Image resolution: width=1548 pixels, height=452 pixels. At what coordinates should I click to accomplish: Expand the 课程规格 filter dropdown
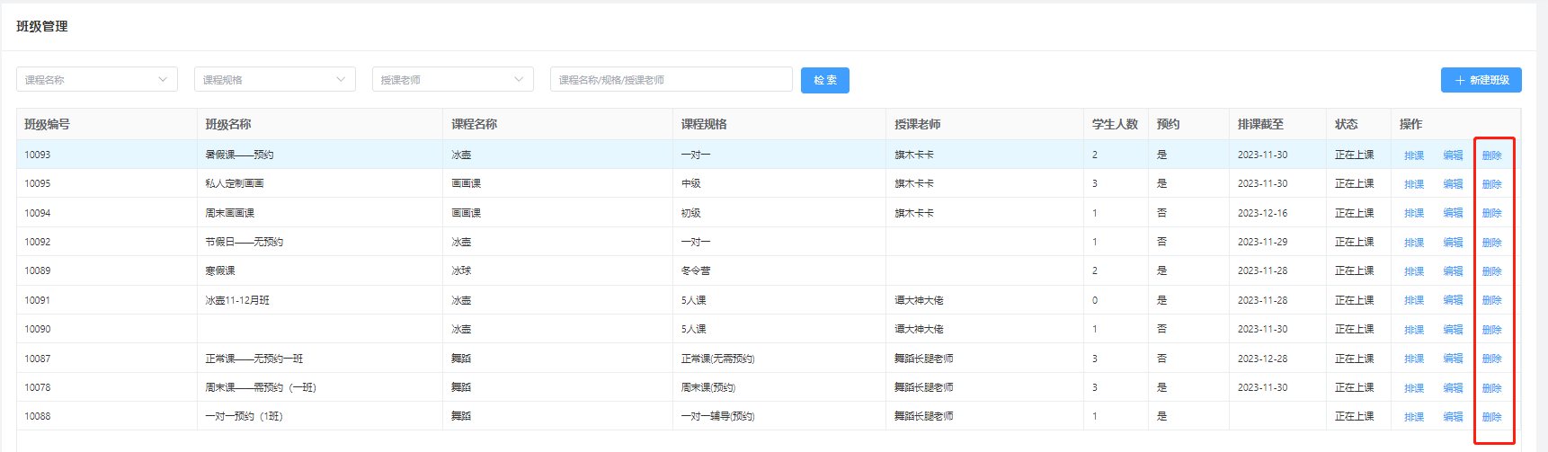pos(274,80)
